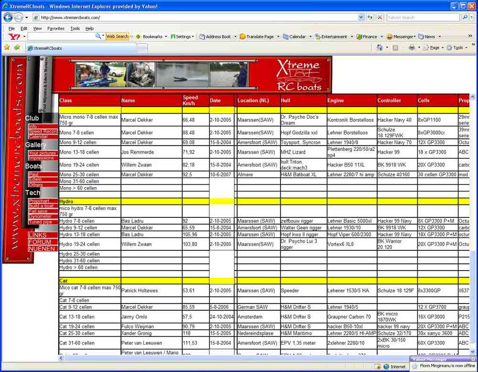Click the Stop loading X icon
This screenshot has height=372, width=478.
point(380,17)
